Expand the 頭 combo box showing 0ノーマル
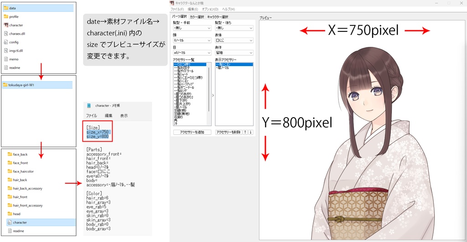This screenshot has height=242, width=467. coord(192,40)
